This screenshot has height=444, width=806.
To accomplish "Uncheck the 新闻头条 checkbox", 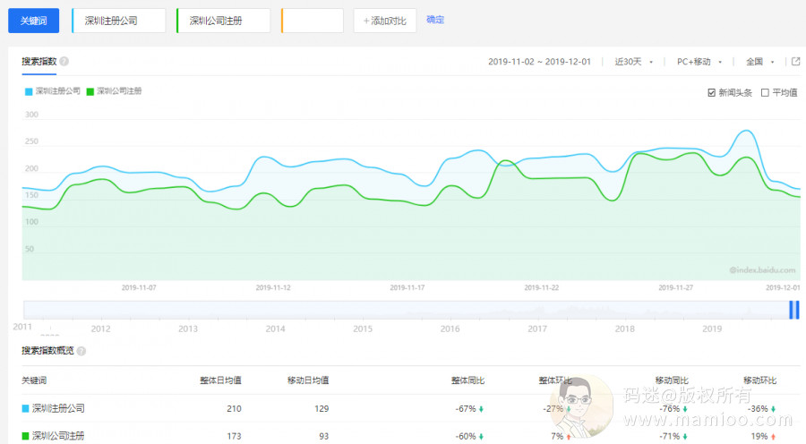I will coord(712,92).
